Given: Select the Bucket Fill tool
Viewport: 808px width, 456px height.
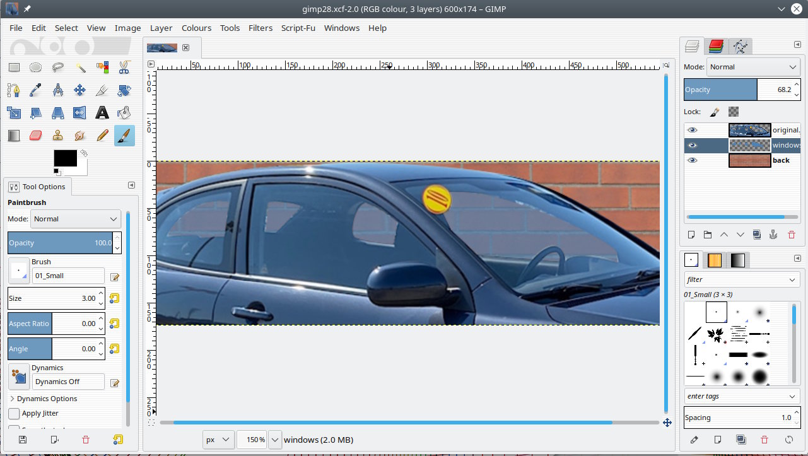Looking at the screenshot, I should coord(124,113).
